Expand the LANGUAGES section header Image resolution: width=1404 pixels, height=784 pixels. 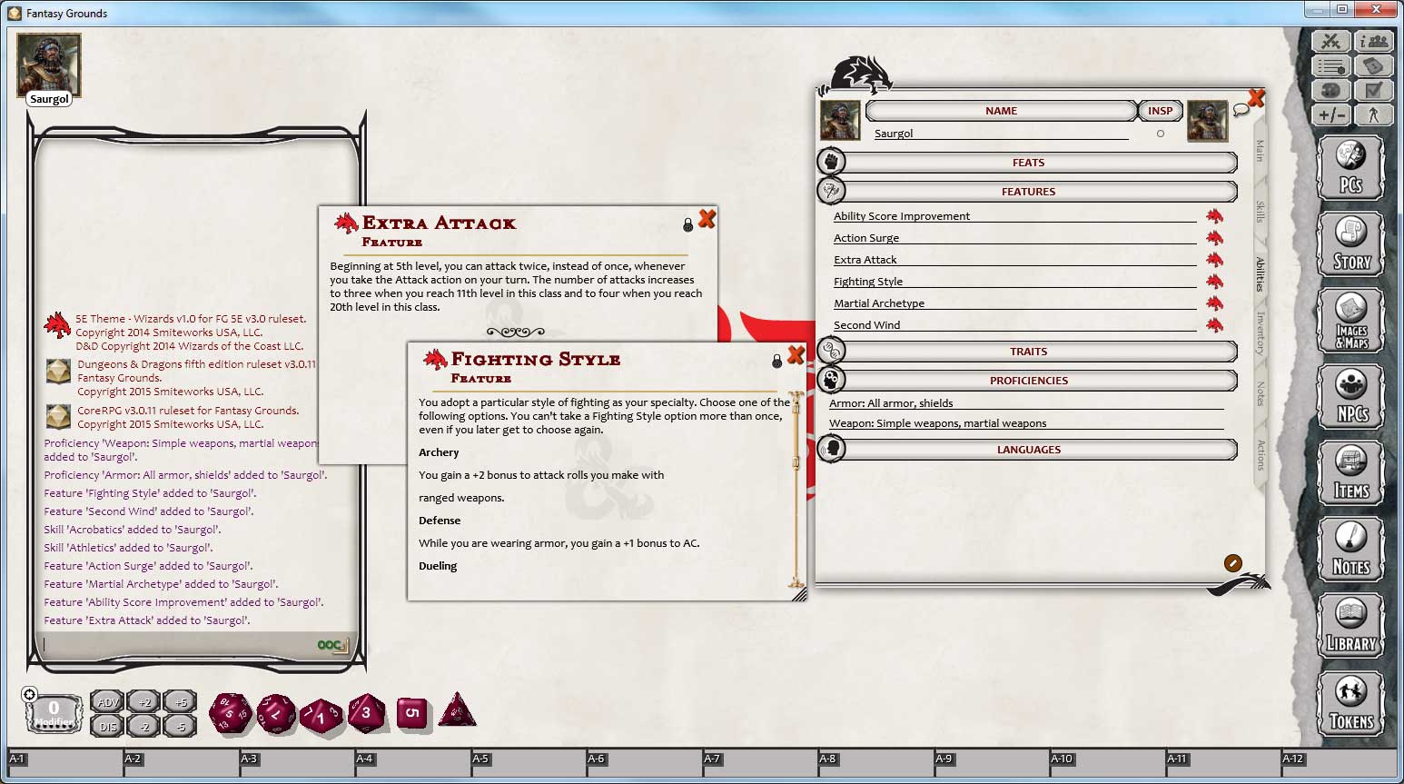1027,449
